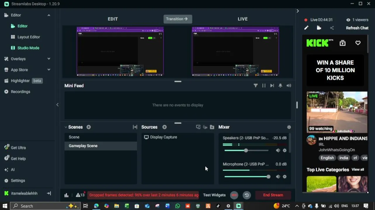Add a new scene with the plus icon

[88, 127]
